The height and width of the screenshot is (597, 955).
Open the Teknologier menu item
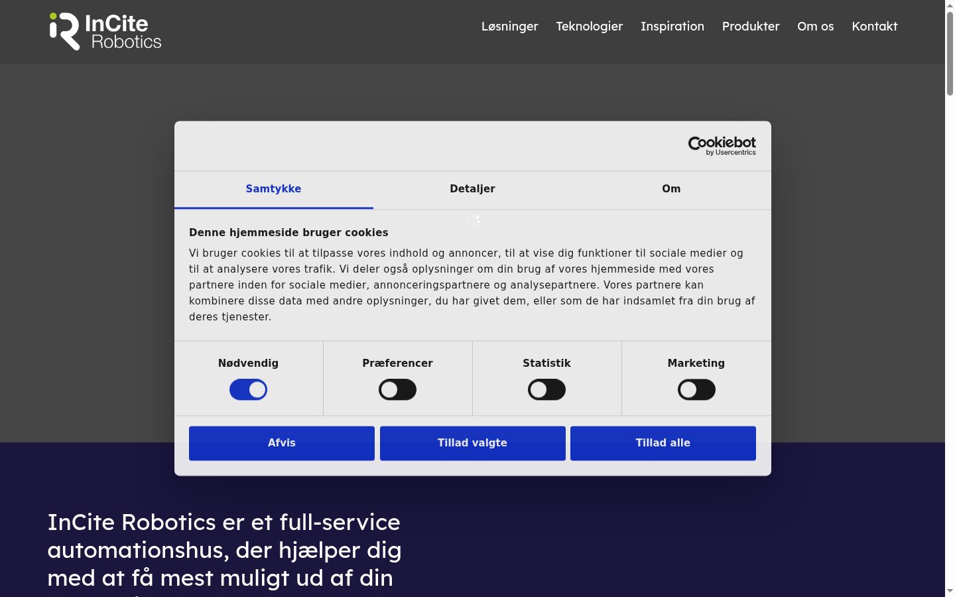point(590,27)
